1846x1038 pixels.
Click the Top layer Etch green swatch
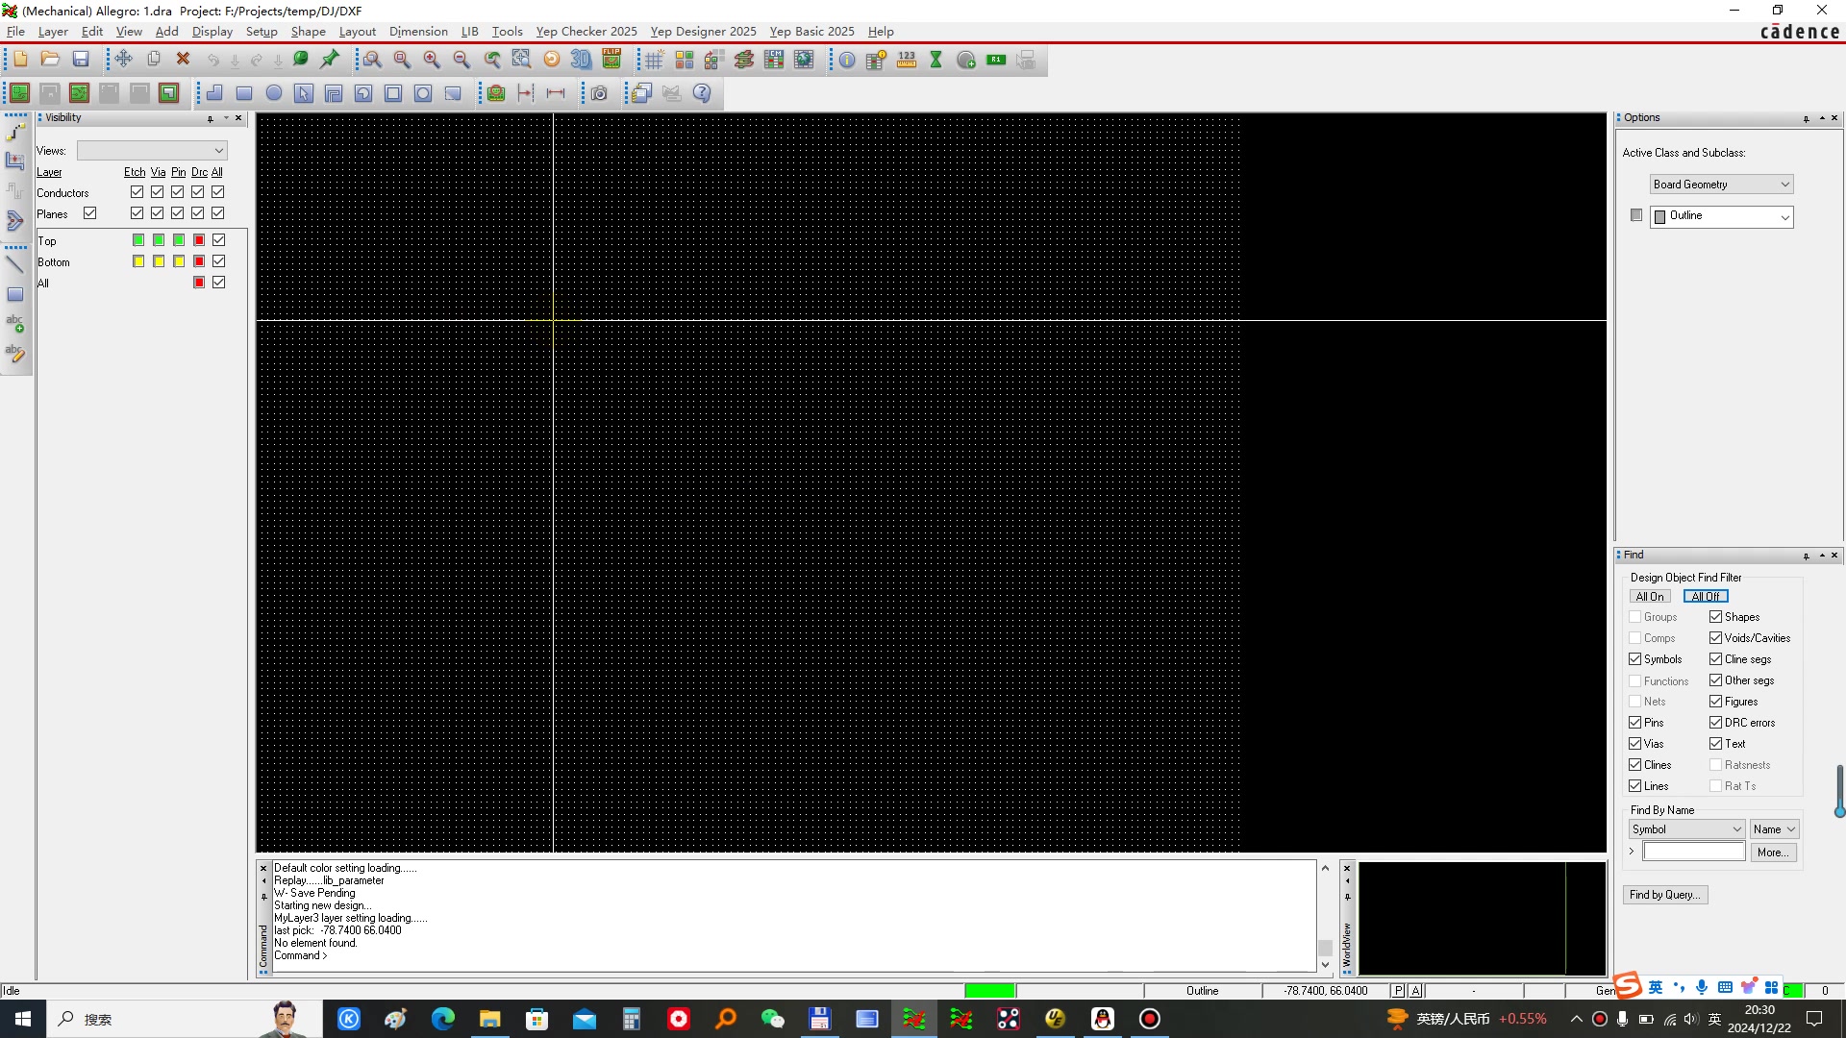coord(138,240)
